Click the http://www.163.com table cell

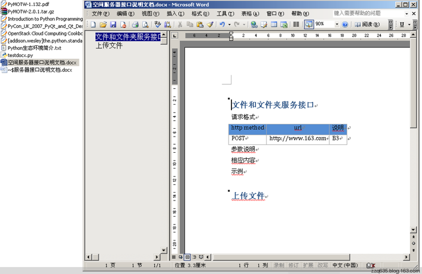coord(297,139)
